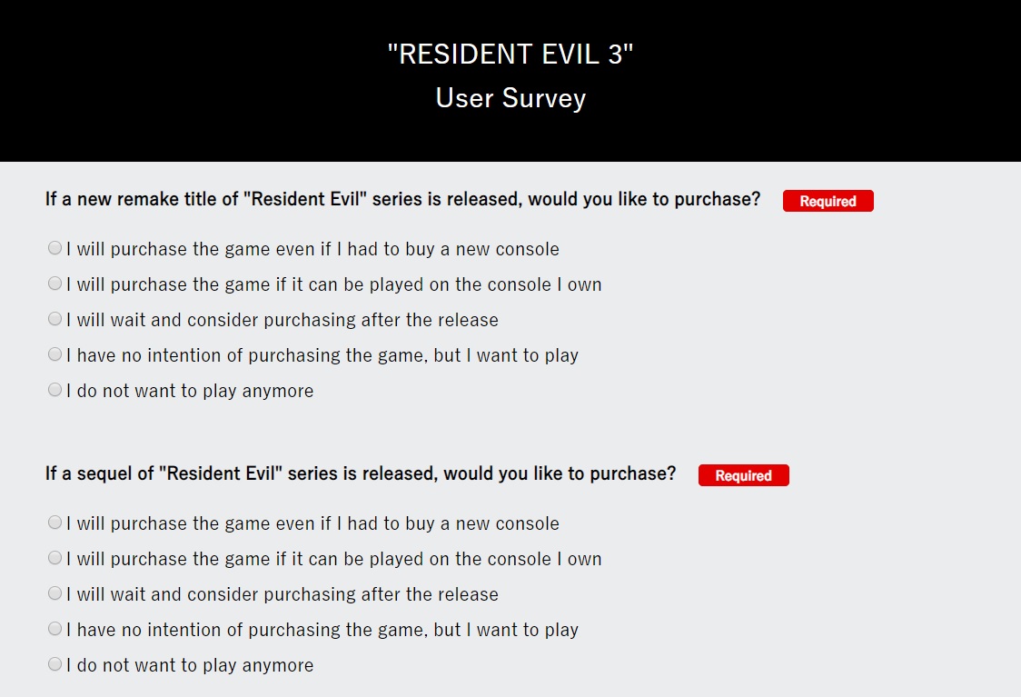Image resolution: width=1021 pixels, height=697 pixels.
Task: Click the new remake title question heading
Action: [402, 199]
